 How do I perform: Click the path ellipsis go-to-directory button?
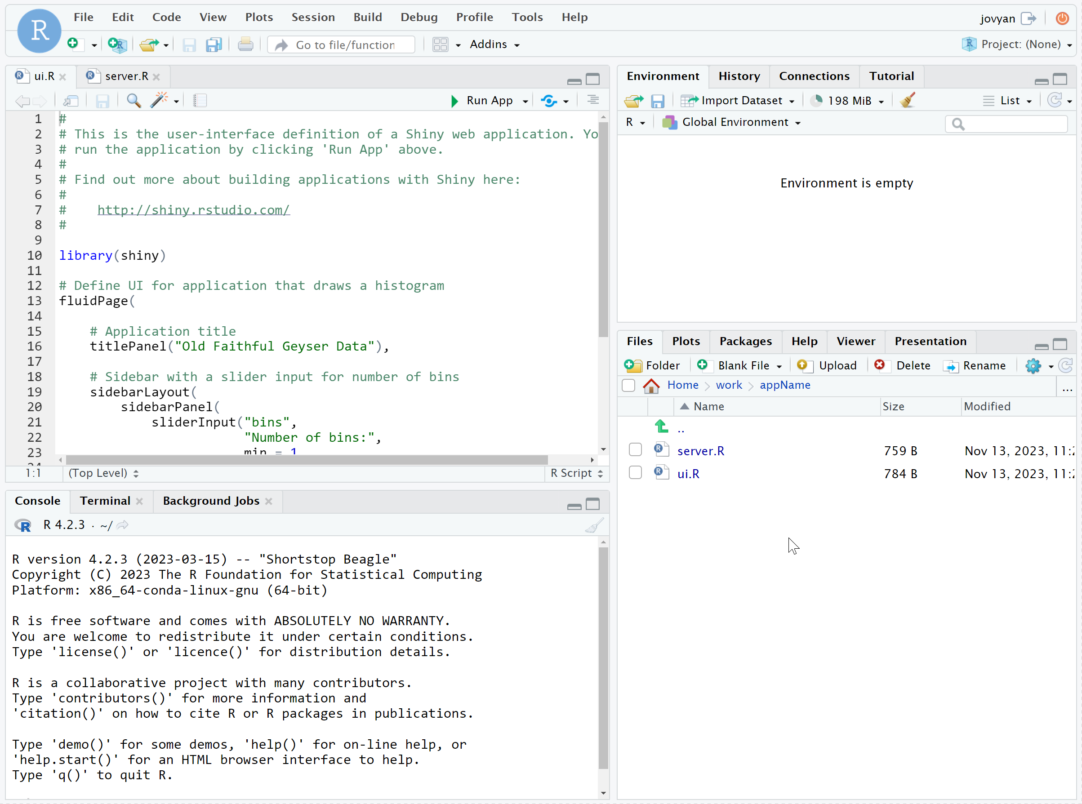pyautogui.click(x=1067, y=389)
